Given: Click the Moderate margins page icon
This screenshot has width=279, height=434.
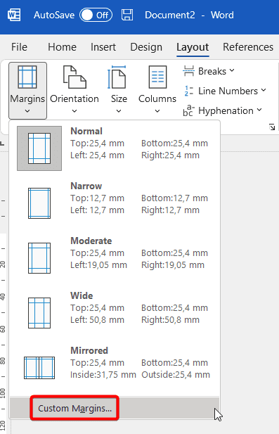Looking at the screenshot, I should pos(39,258).
